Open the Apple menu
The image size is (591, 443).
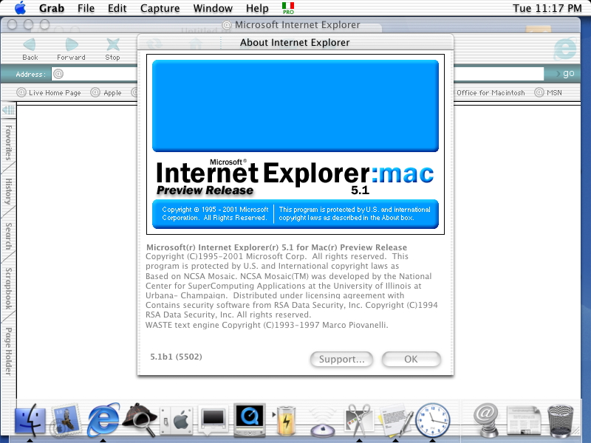click(21, 8)
